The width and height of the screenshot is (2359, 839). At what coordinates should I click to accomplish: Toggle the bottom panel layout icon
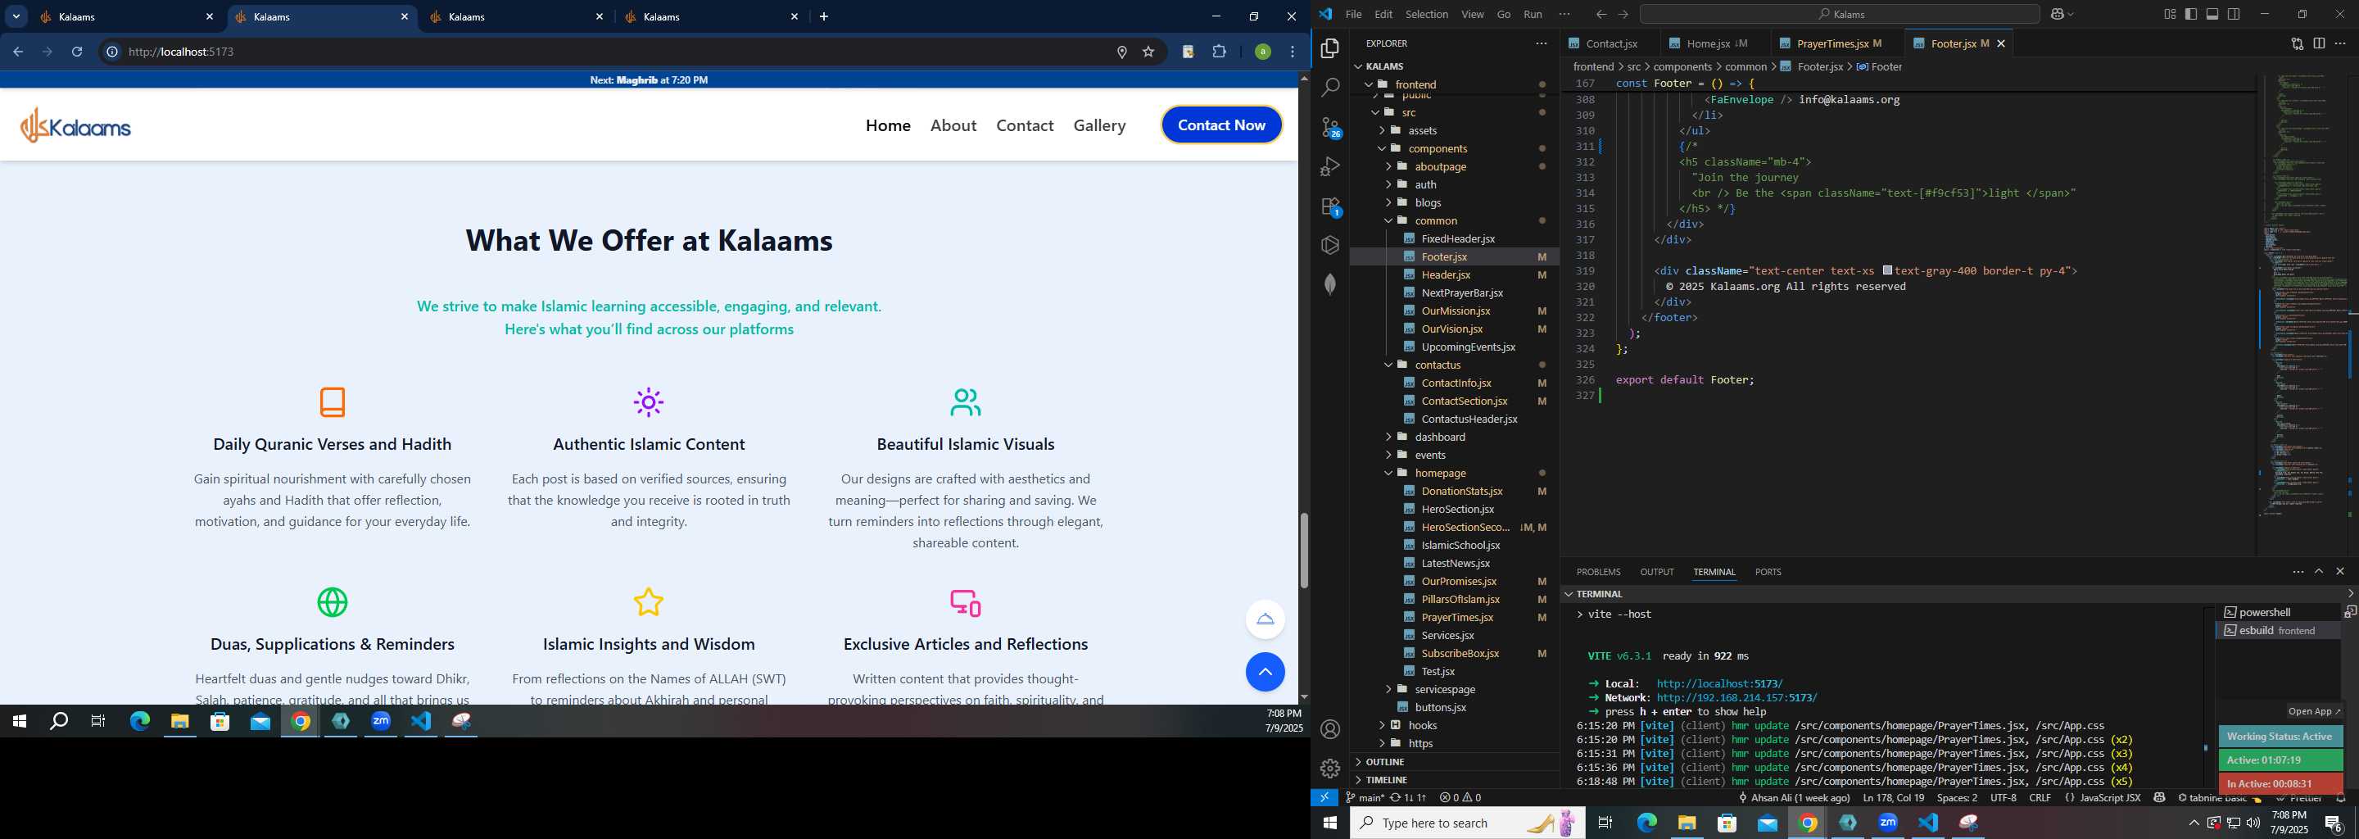(2212, 14)
